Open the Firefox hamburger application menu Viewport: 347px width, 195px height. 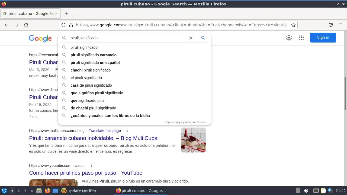pos(340,25)
